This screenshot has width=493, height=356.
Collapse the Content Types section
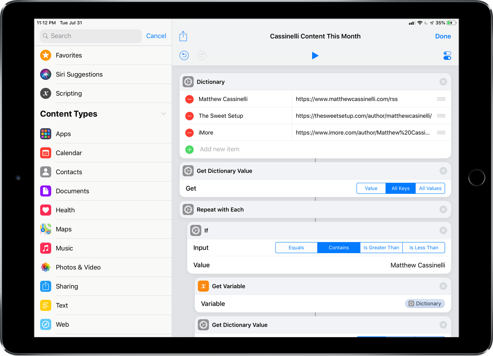coord(163,114)
